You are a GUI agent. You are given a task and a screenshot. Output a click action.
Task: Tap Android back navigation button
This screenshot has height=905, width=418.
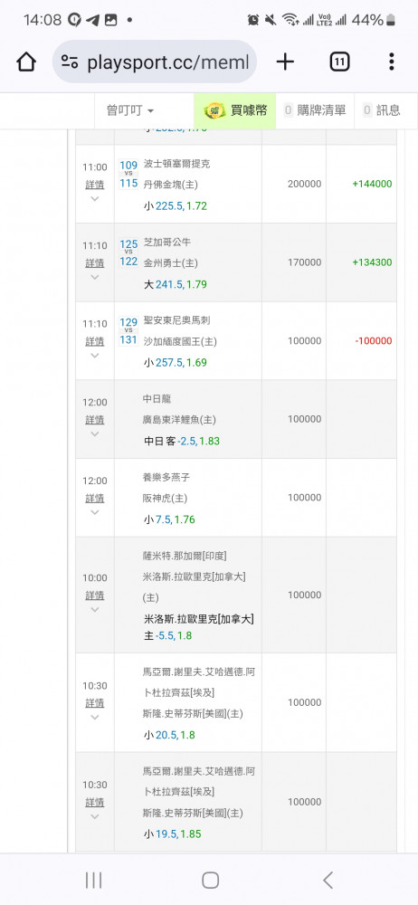[x=328, y=880]
